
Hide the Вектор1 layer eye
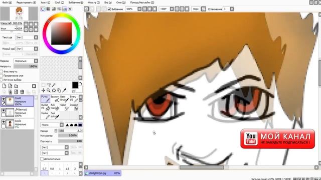(4, 110)
